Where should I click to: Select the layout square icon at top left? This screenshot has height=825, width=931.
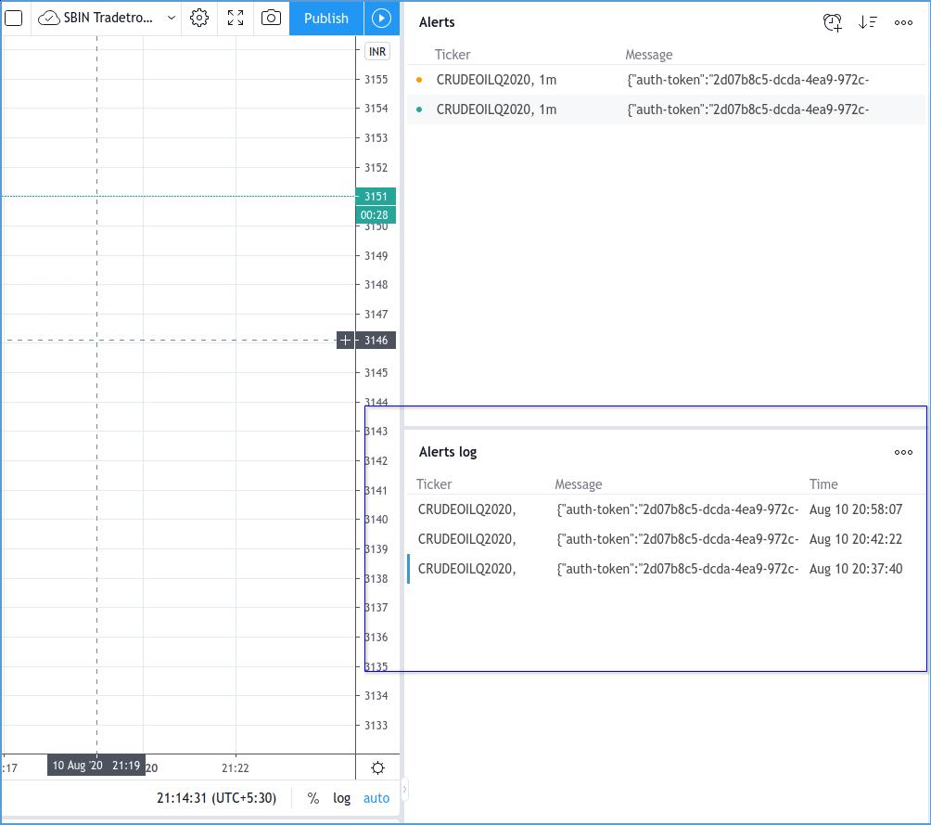coord(14,18)
